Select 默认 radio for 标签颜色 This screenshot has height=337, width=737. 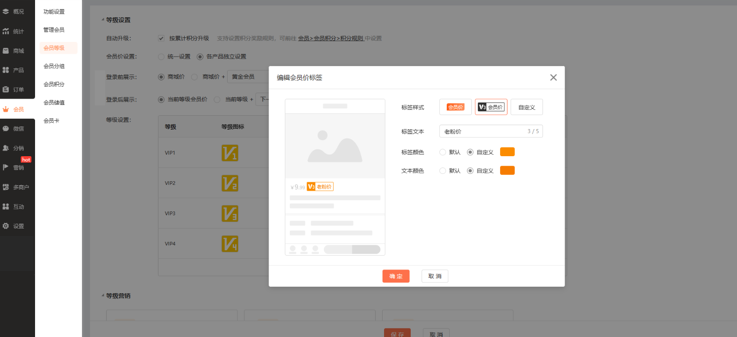[x=443, y=152]
